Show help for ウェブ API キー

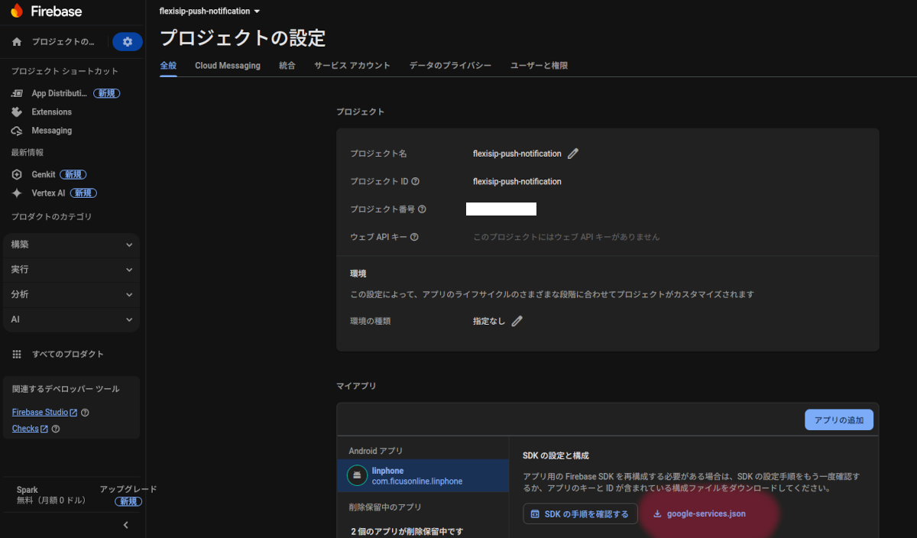click(x=414, y=237)
